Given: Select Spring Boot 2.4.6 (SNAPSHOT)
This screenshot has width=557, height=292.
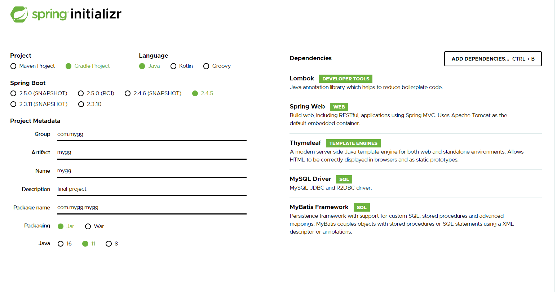Looking at the screenshot, I should pos(153,93).
